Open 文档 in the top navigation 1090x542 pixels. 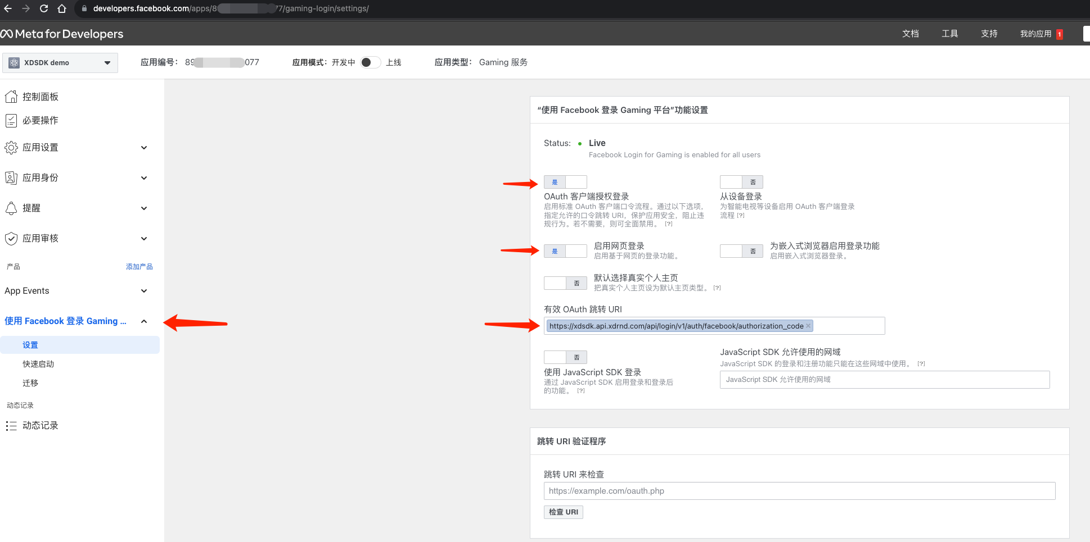coord(911,34)
